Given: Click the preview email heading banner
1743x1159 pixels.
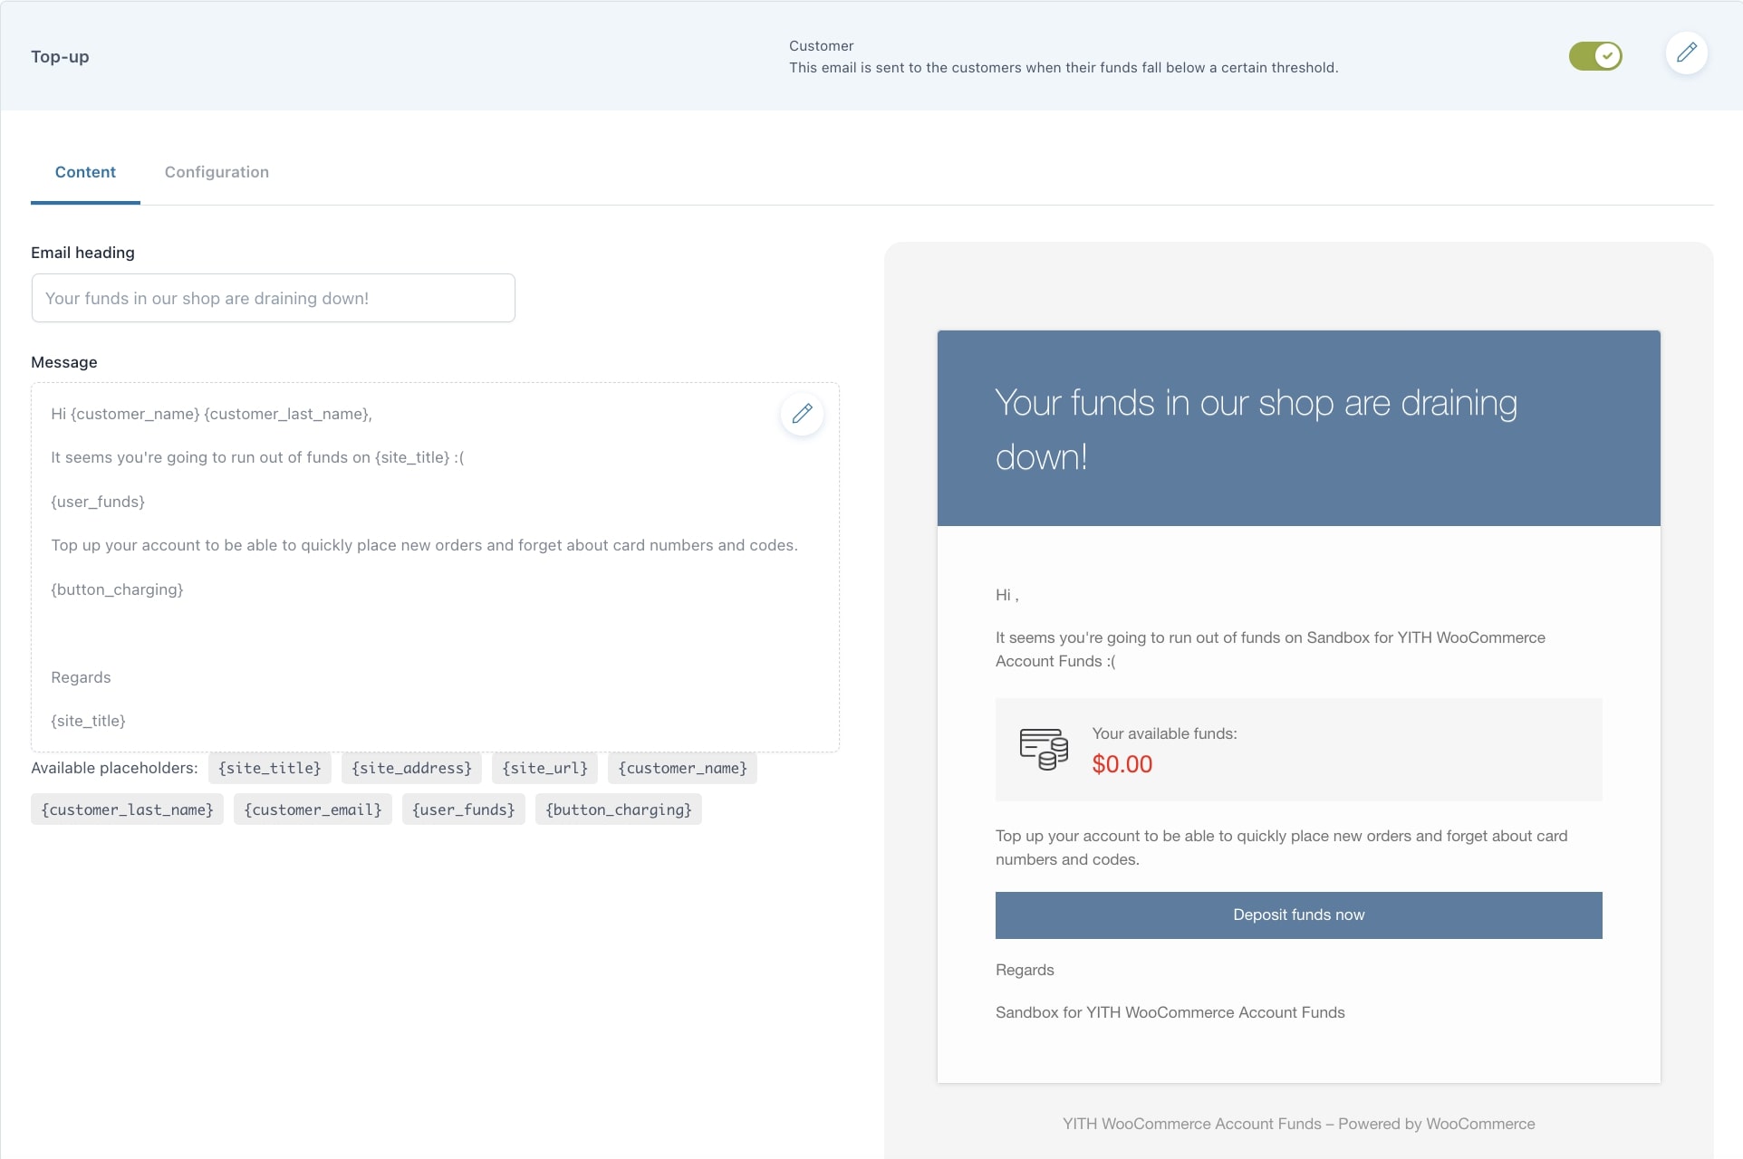Looking at the screenshot, I should (x=1298, y=428).
